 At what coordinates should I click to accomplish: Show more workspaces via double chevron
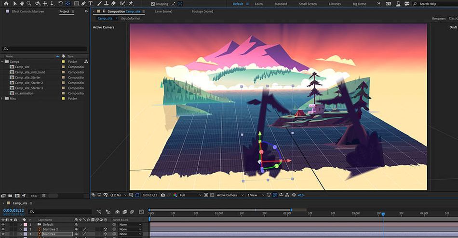(378, 4)
